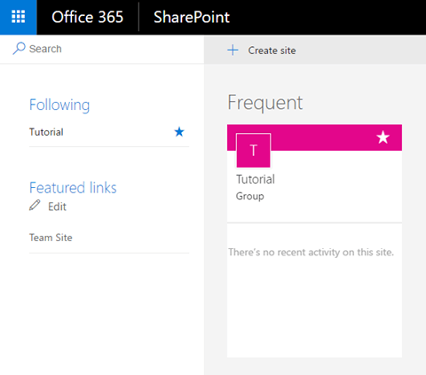Click the plus icon beside Create site
The width and height of the screenshot is (426, 375).
click(x=233, y=51)
